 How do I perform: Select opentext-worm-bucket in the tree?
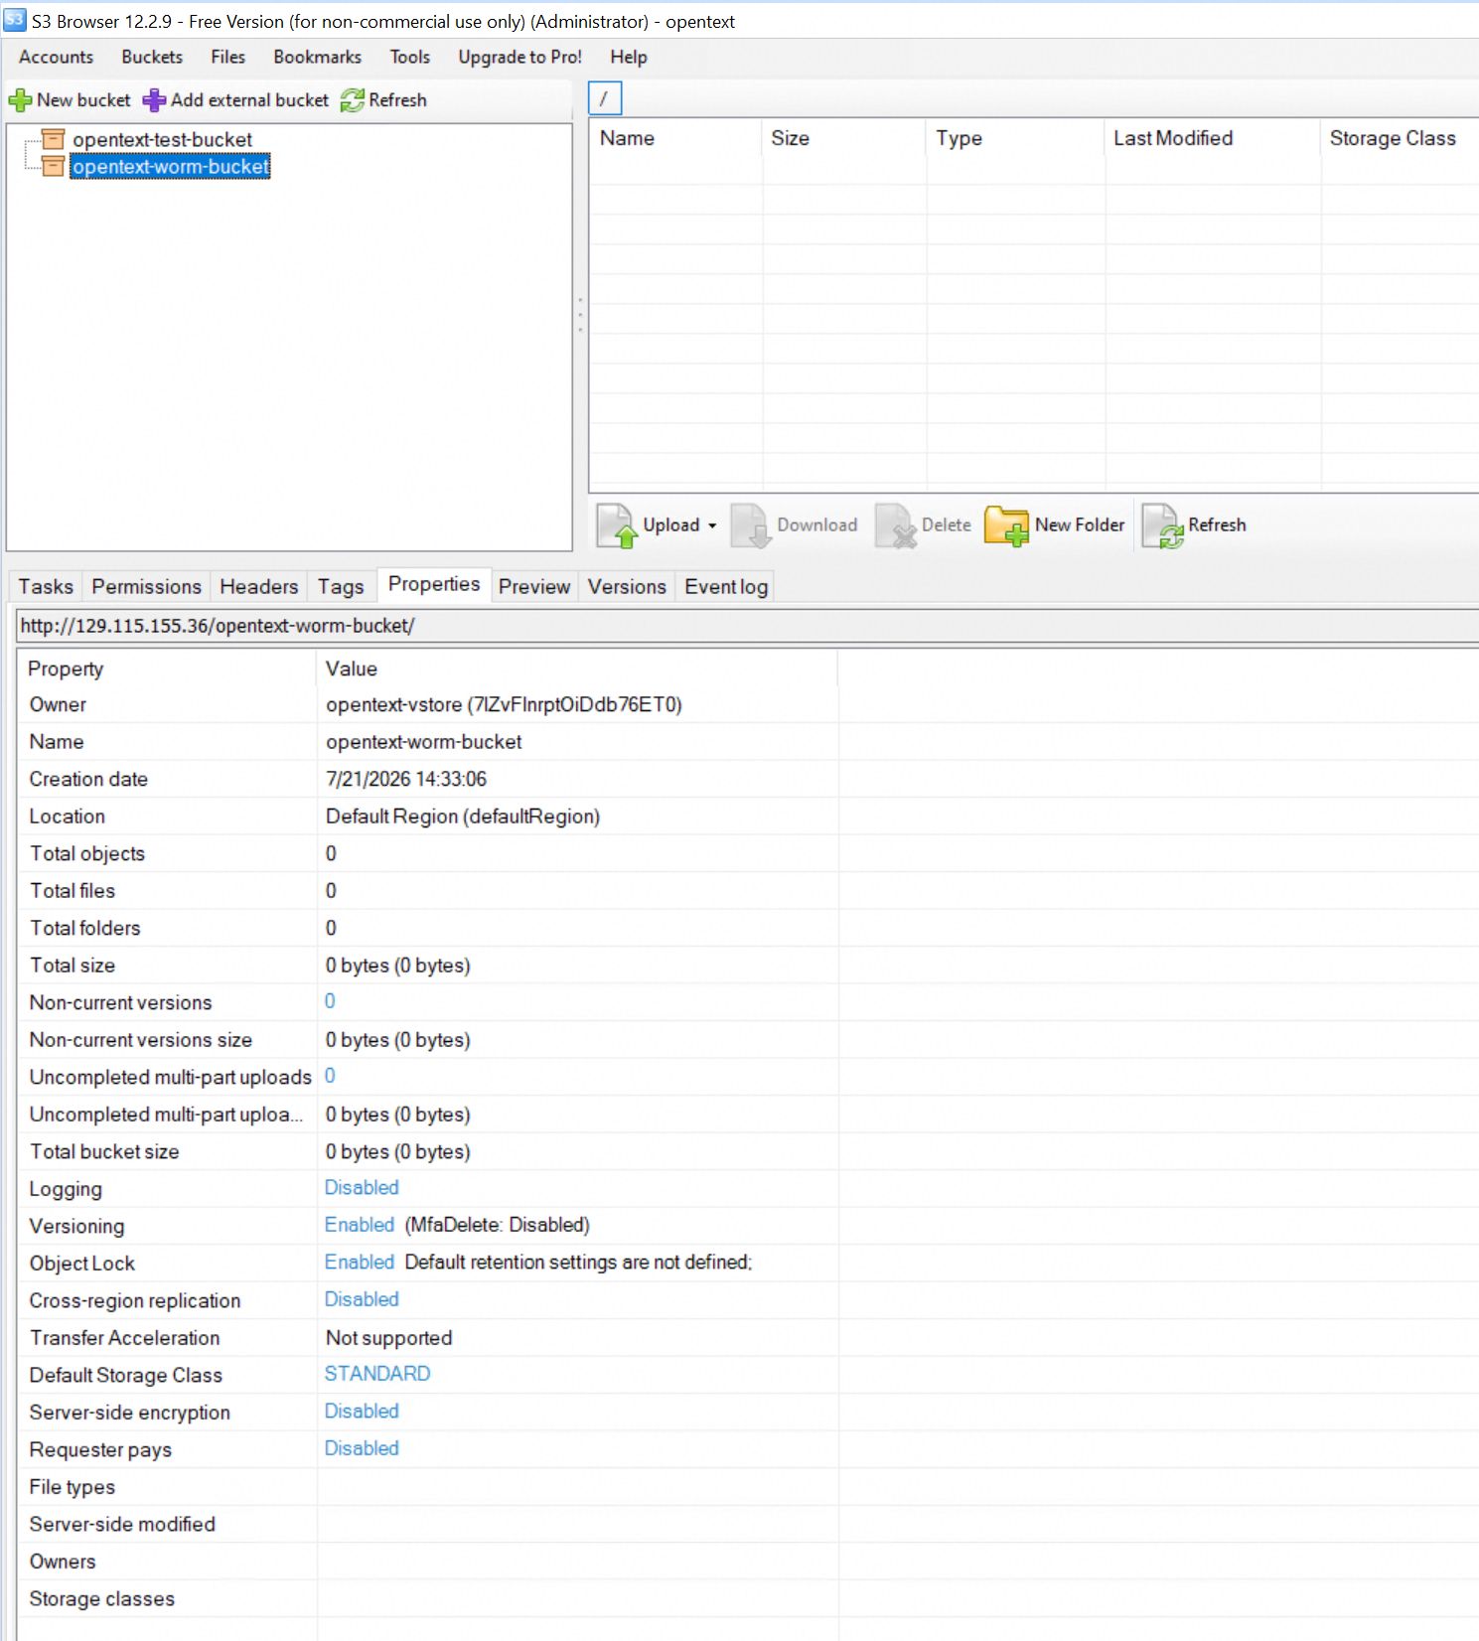(171, 167)
